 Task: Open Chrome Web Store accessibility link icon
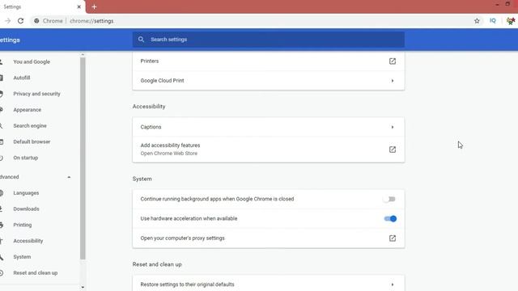point(392,150)
